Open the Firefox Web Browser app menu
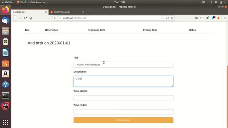The height and width of the screenshot is (128, 228). (x=32, y=2)
